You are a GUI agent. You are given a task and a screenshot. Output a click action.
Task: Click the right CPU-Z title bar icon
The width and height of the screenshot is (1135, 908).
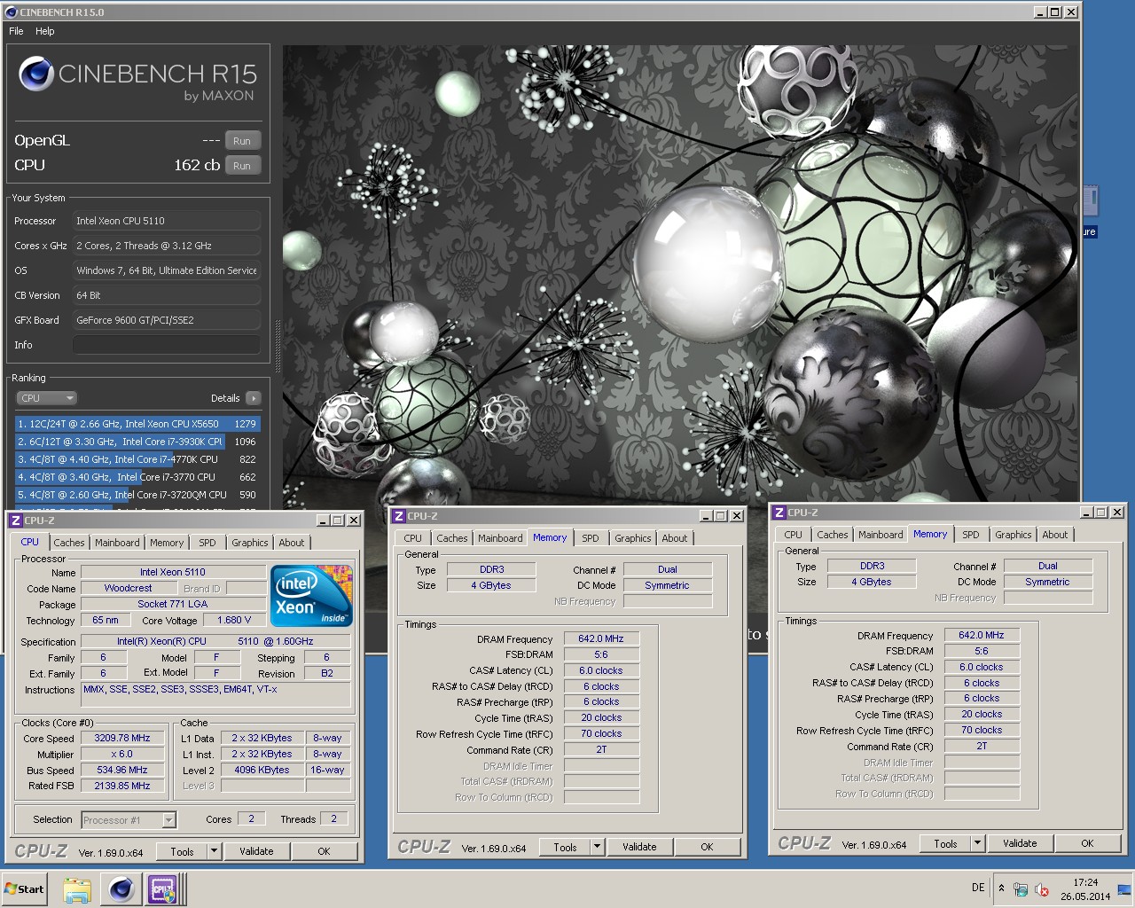779,513
